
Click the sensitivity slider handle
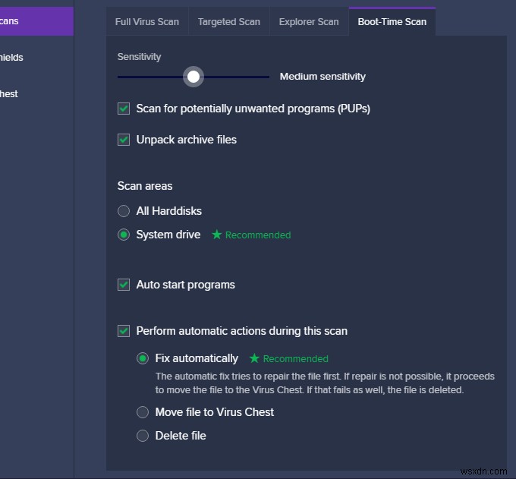193,77
